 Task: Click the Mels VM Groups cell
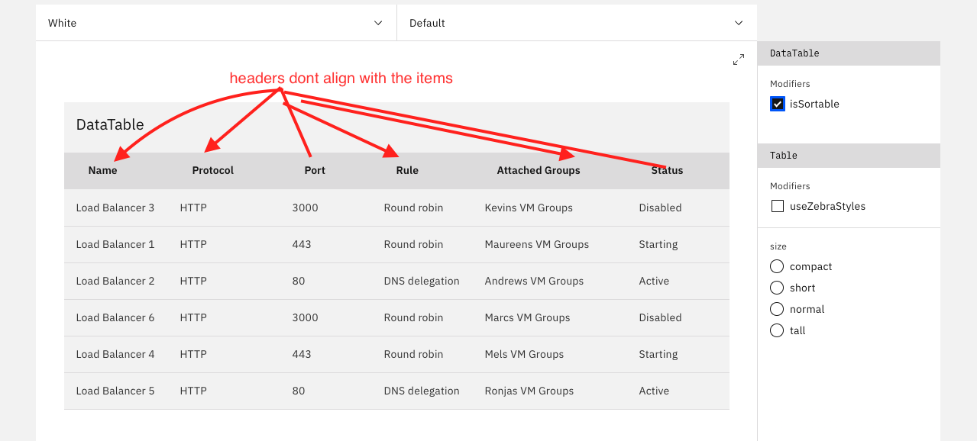524,354
